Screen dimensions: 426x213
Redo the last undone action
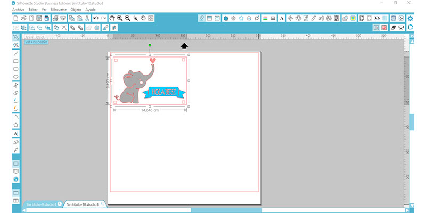pos(103,18)
